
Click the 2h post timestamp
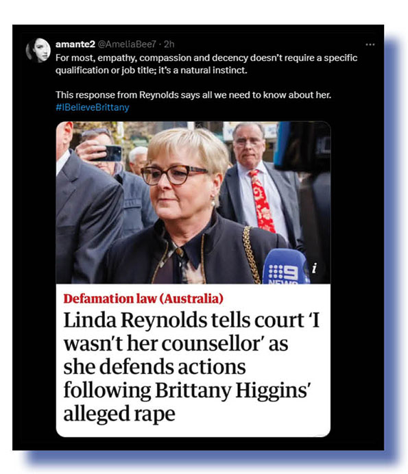(x=169, y=45)
